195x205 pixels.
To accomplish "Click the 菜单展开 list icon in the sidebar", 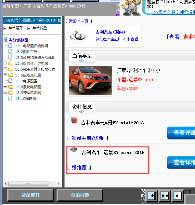I will 5,28.
